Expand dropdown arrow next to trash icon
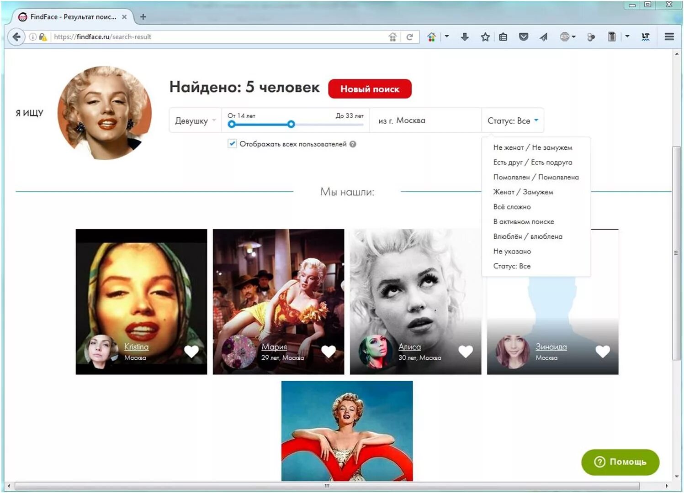 pos(627,37)
